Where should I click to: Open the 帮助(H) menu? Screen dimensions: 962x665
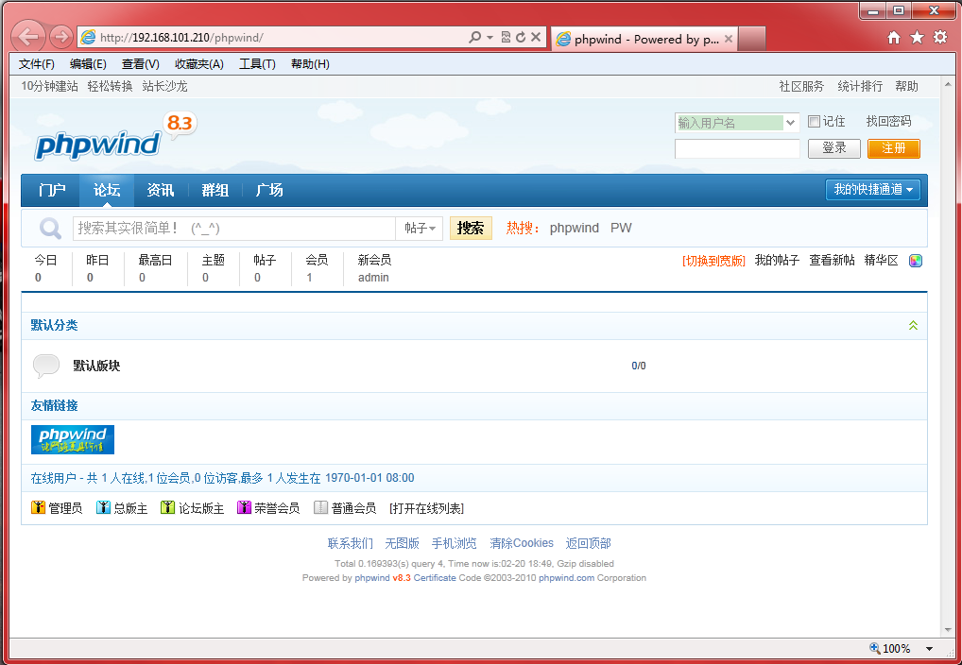(311, 64)
